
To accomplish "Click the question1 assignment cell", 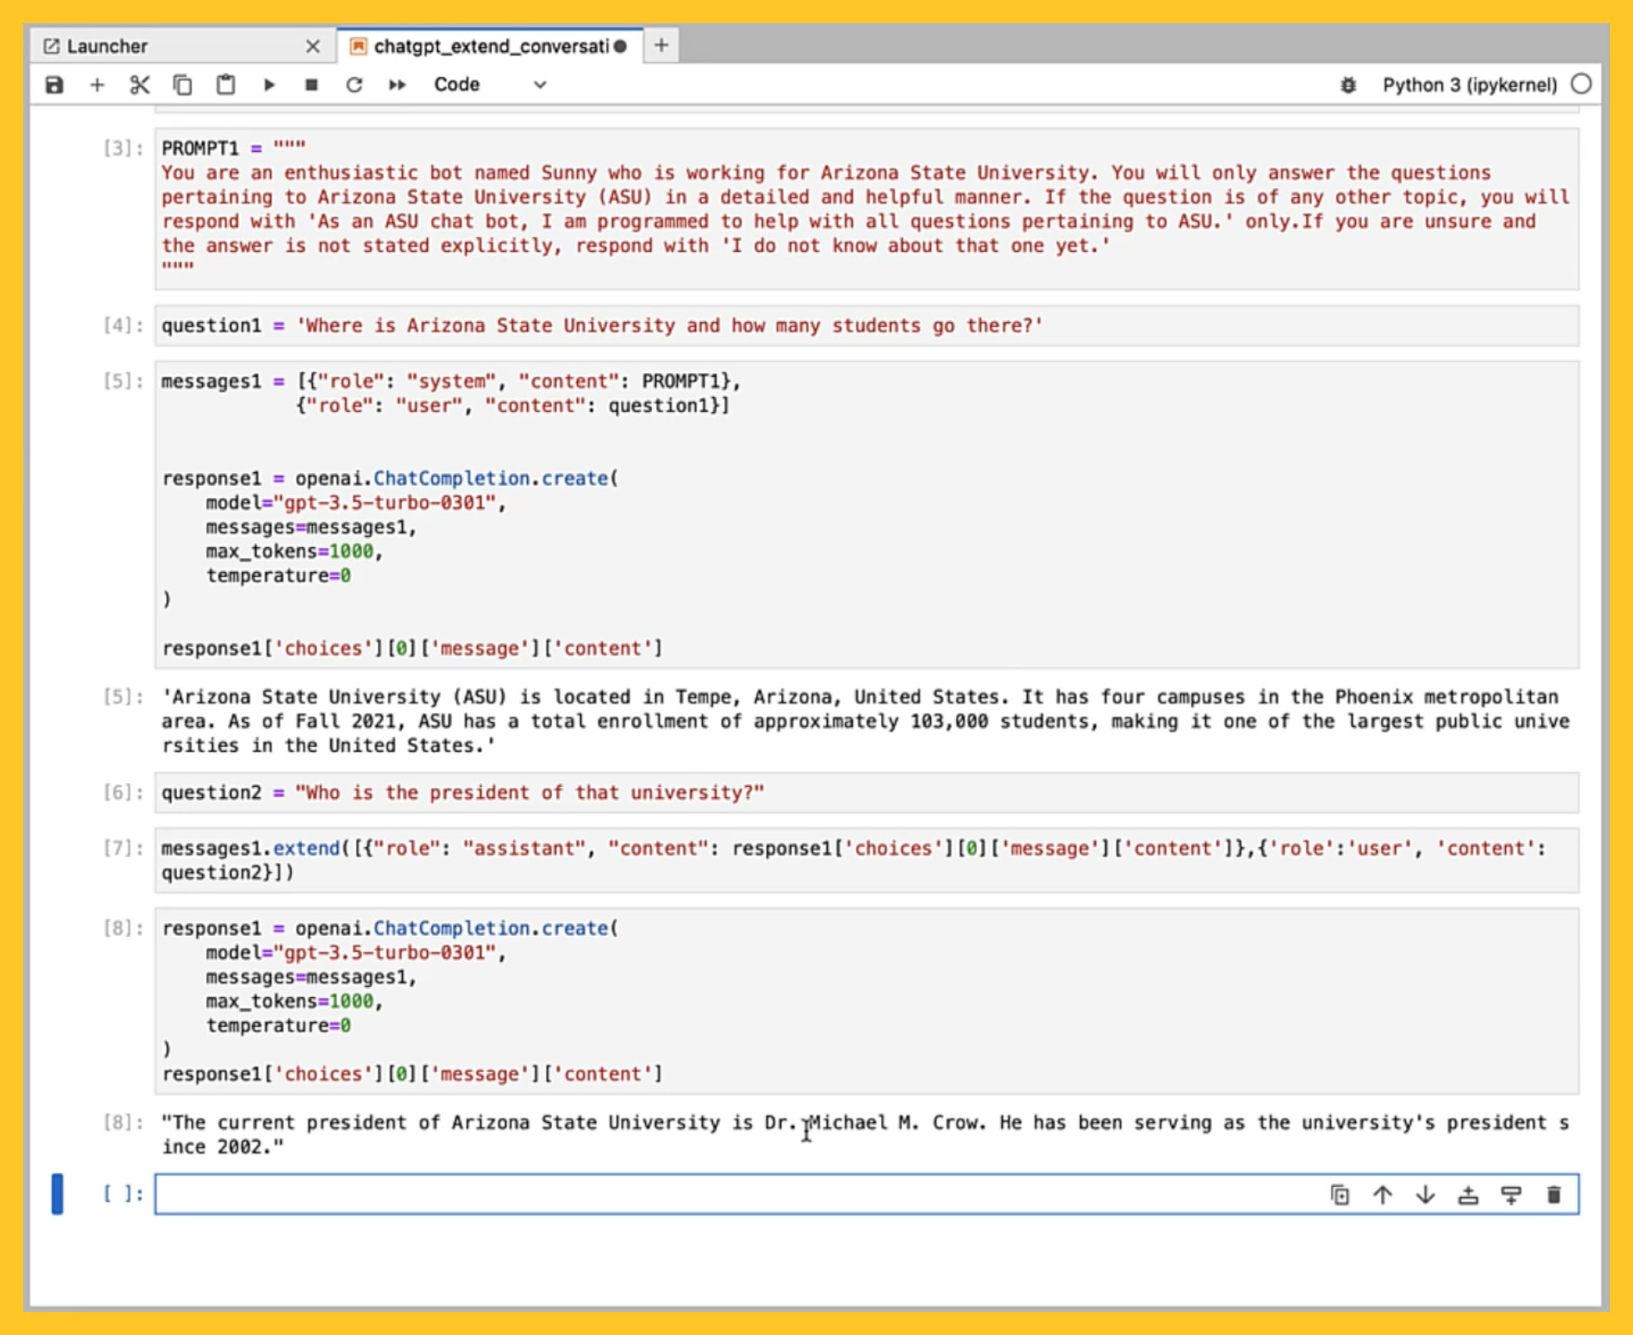I will point(866,326).
